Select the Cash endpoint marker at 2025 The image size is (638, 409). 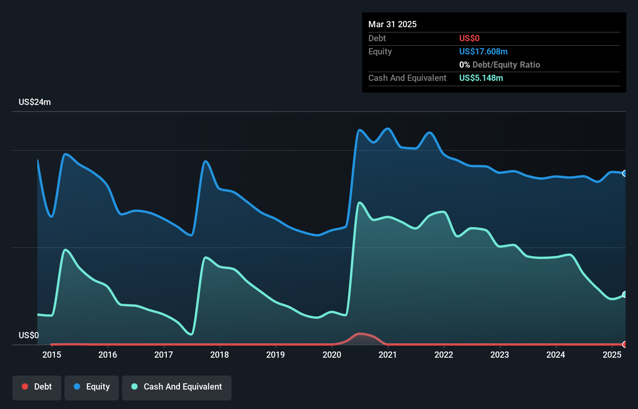pos(625,294)
